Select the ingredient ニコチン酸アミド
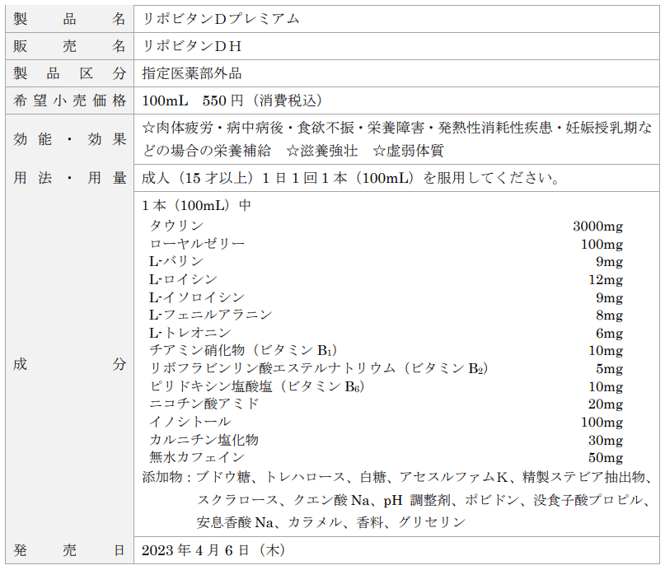The width and height of the screenshot is (665, 570). tap(204, 404)
